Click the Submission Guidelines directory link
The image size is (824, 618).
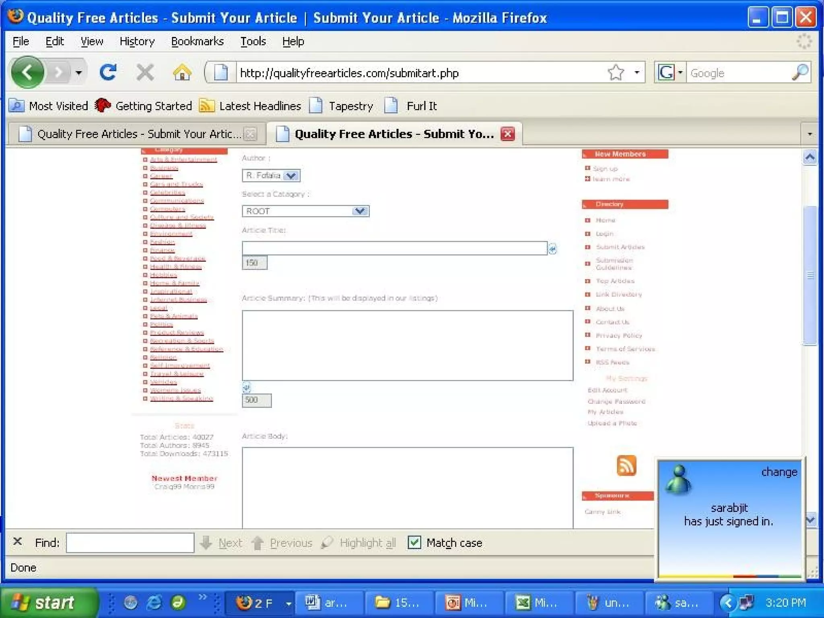pyautogui.click(x=614, y=264)
